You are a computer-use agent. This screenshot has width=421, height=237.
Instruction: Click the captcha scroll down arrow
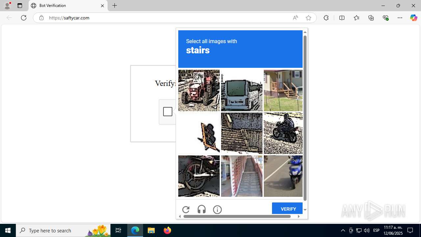[305, 210]
